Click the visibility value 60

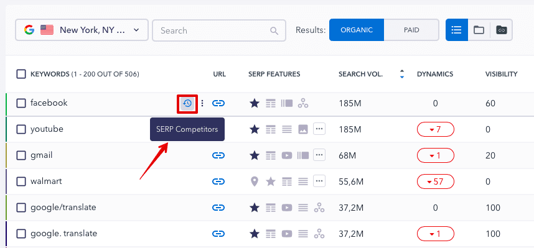tap(490, 103)
